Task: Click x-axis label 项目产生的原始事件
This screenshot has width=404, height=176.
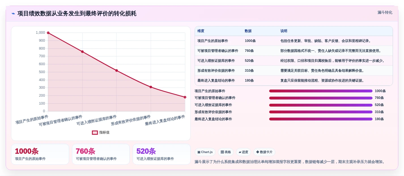Action: click(32, 120)
